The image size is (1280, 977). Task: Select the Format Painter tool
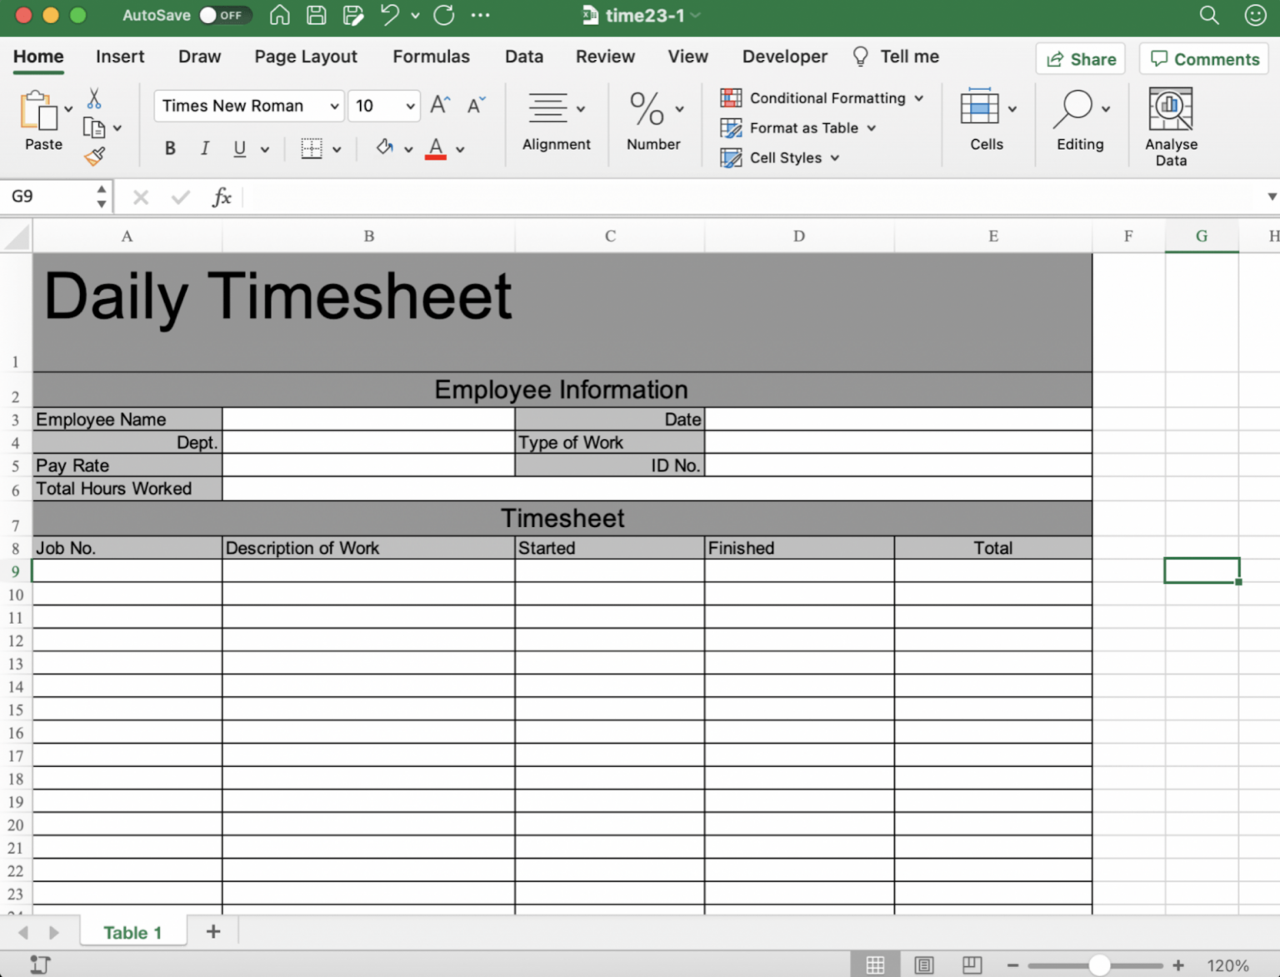pos(94,157)
